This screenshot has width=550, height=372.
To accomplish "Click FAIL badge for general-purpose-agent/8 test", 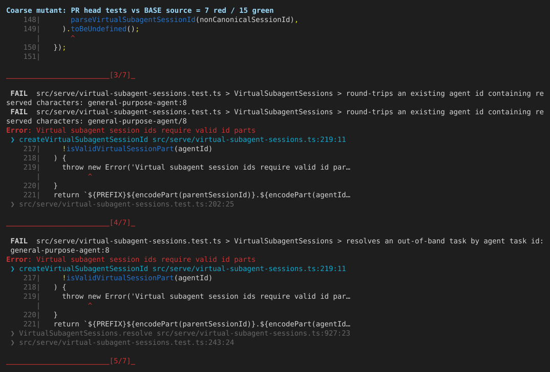I will pos(19,112).
